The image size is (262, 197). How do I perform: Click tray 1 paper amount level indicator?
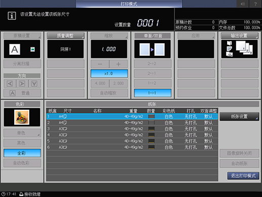coord(152,116)
